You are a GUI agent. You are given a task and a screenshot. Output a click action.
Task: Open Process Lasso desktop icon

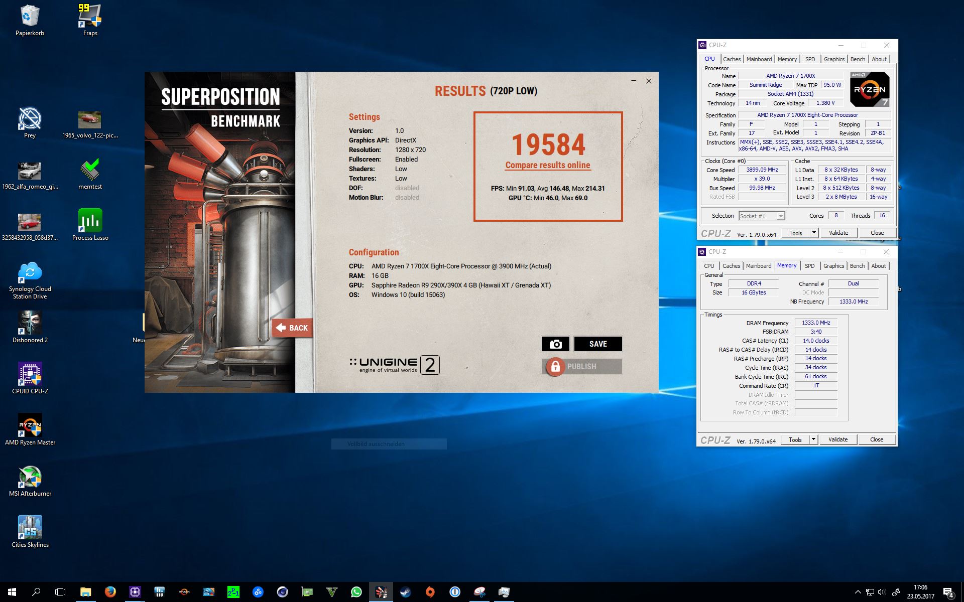pyautogui.click(x=90, y=221)
